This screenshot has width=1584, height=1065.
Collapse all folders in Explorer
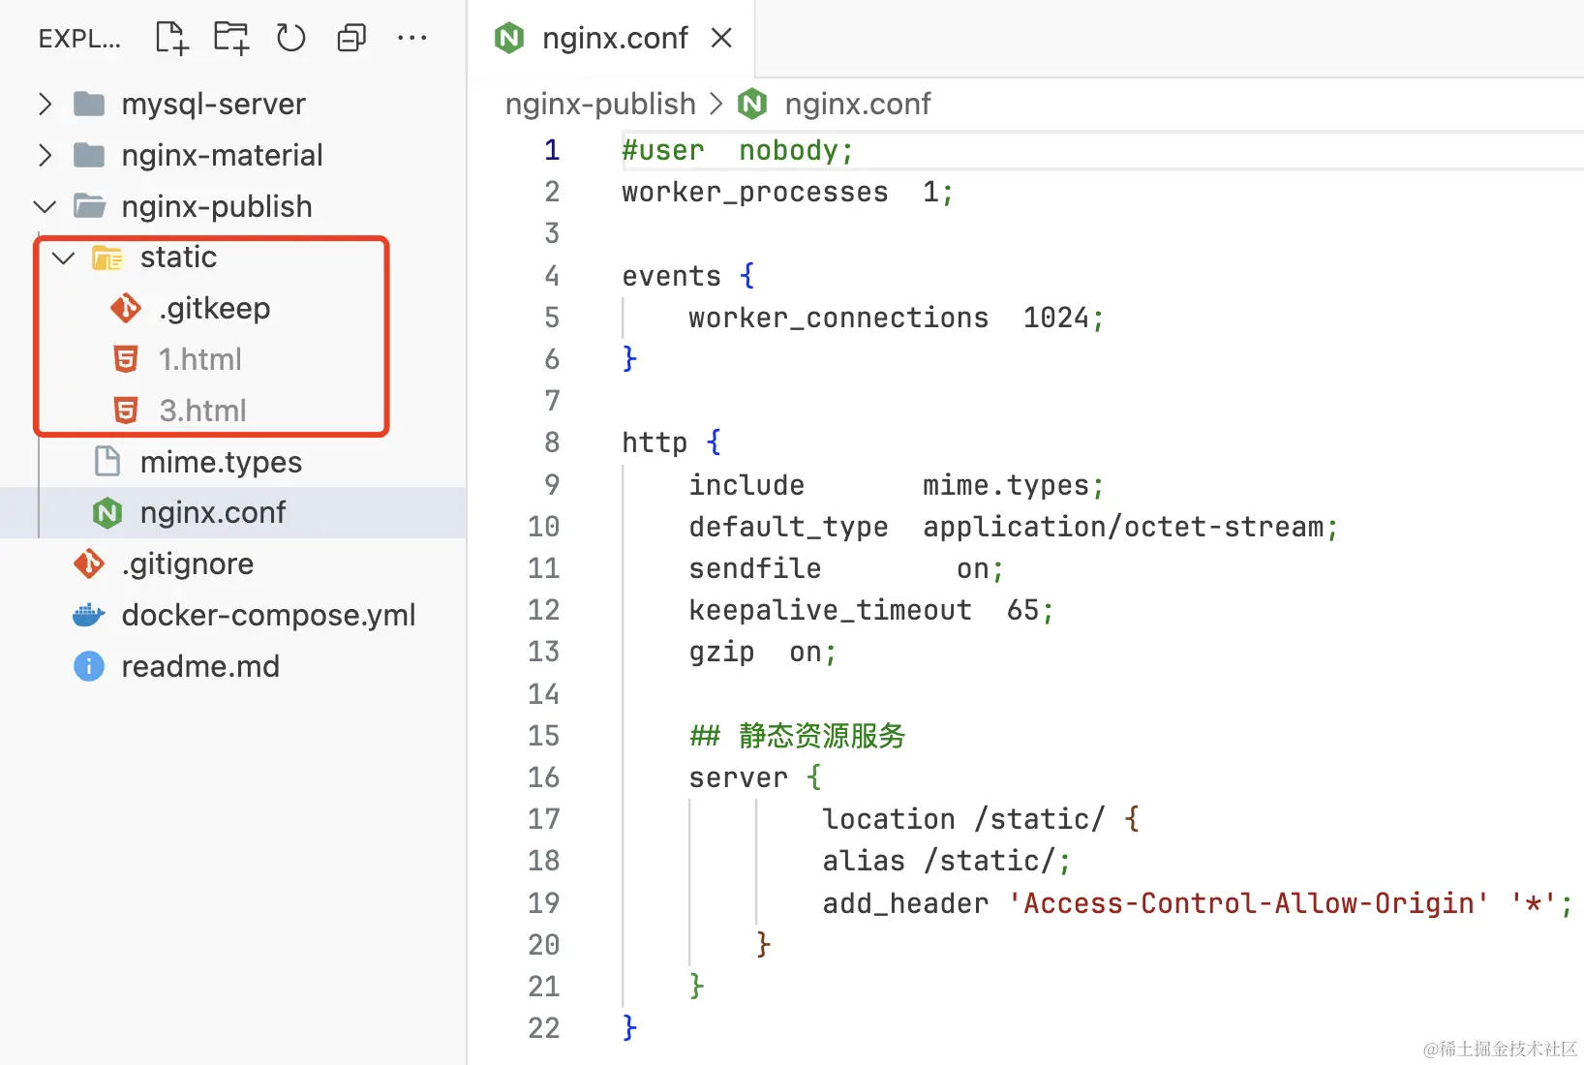351,38
